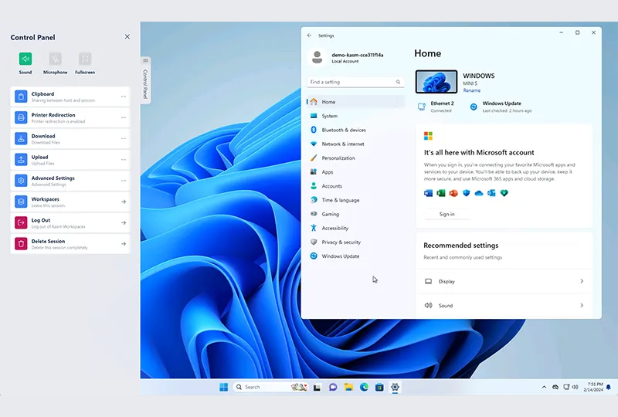Click the Defender shield icon
Viewport: 618px width, 417px height.
[x=467, y=193]
